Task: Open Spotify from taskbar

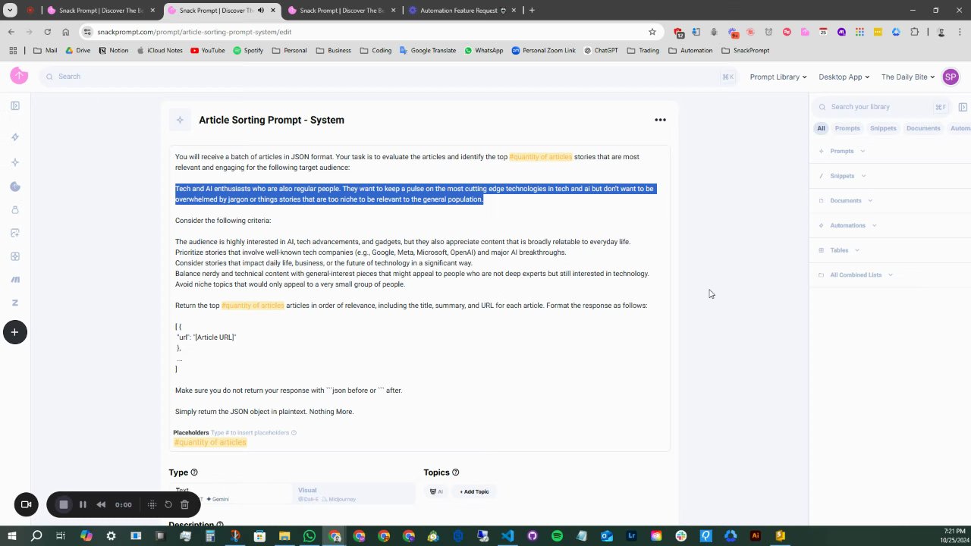Action: [x=557, y=536]
